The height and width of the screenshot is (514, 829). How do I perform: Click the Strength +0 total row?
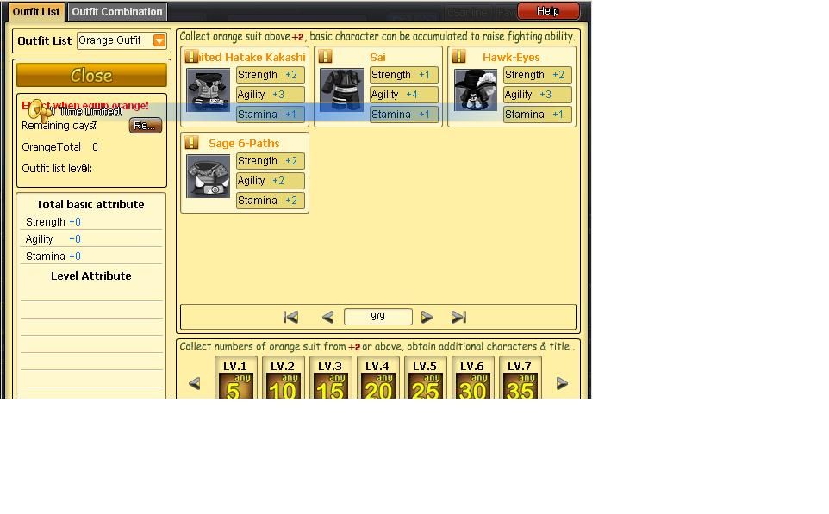click(91, 222)
